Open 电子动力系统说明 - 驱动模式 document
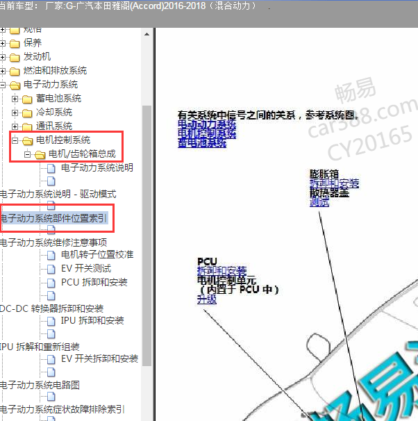 pos(58,194)
